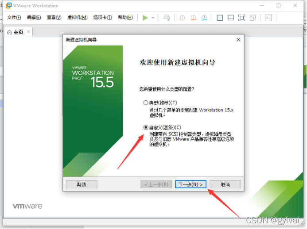This screenshot has height=229, width=307.
Task: Close the 新建虚拟机向导 dialog
Action: pyautogui.click(x=238, y=40)
